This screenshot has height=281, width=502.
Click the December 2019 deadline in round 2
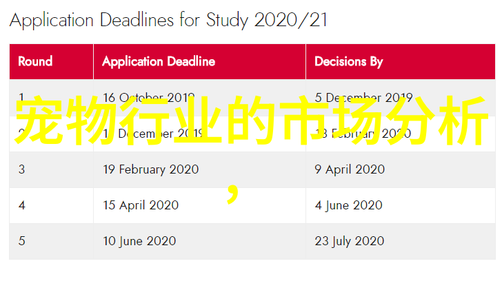(199, 134)
